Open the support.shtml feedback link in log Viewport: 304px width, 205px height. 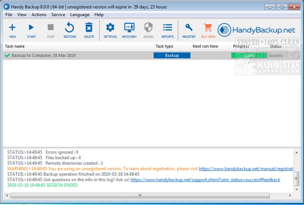tap(205, 180)
